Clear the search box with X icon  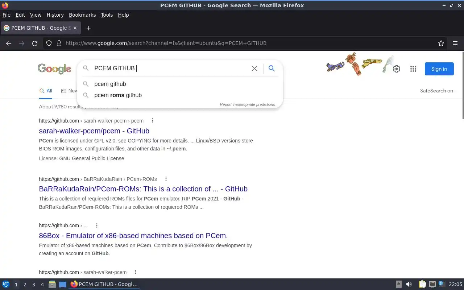254,69
